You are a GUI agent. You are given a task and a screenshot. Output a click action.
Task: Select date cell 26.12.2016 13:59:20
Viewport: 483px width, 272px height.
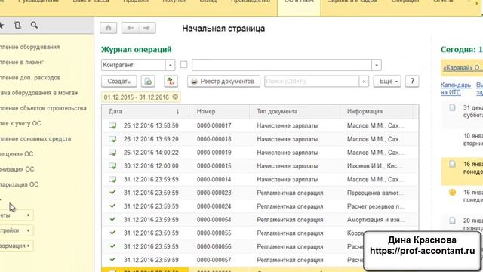point(151,139)
